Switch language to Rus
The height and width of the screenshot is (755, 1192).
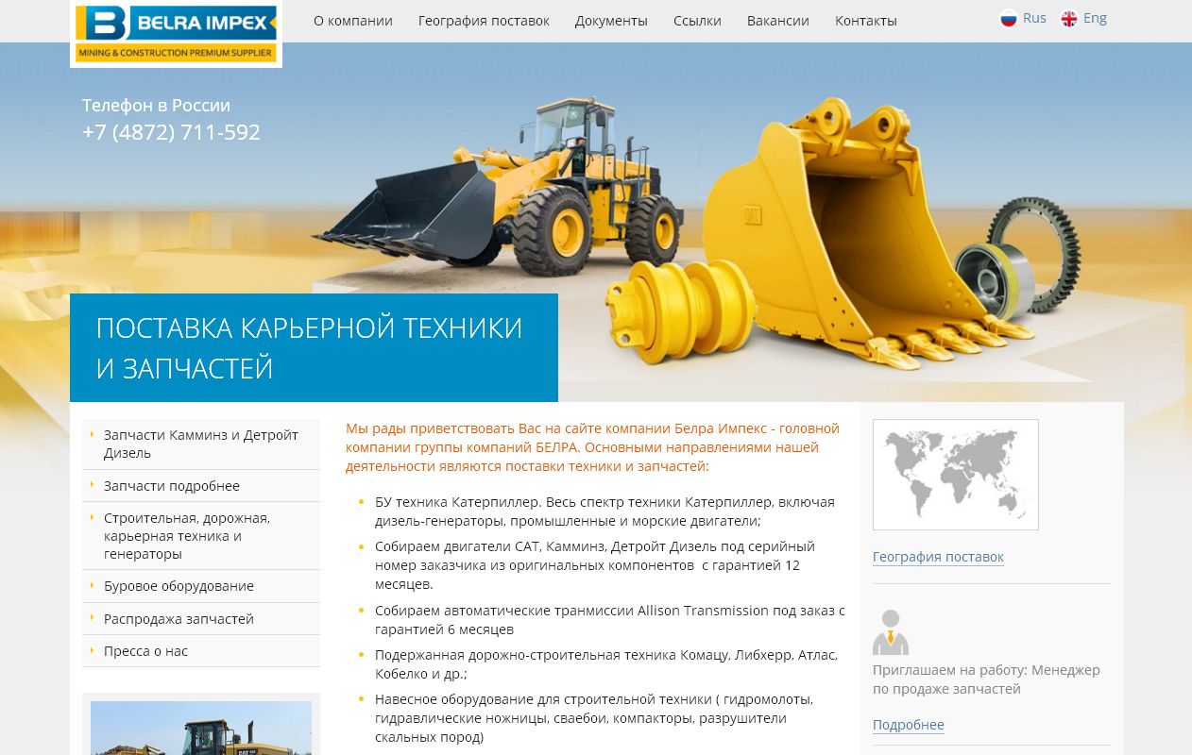[x=1034, y=18]
